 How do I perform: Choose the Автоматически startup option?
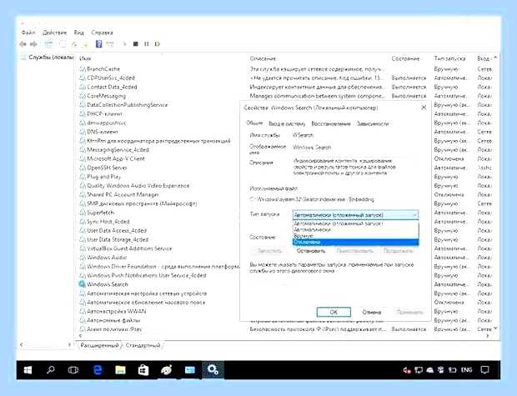click(356, 229)
